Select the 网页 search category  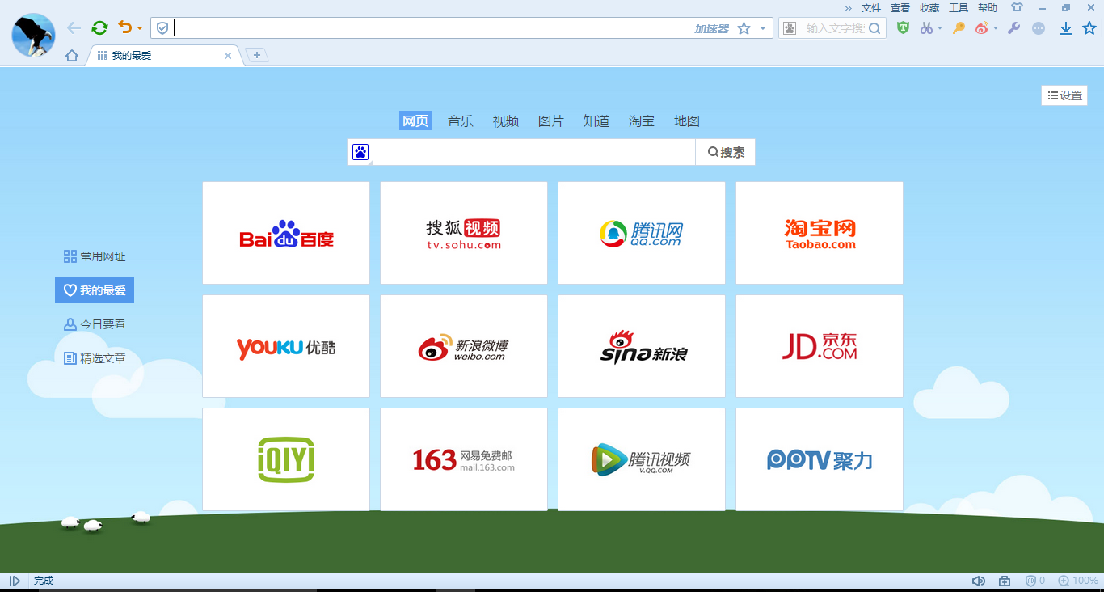415,121
